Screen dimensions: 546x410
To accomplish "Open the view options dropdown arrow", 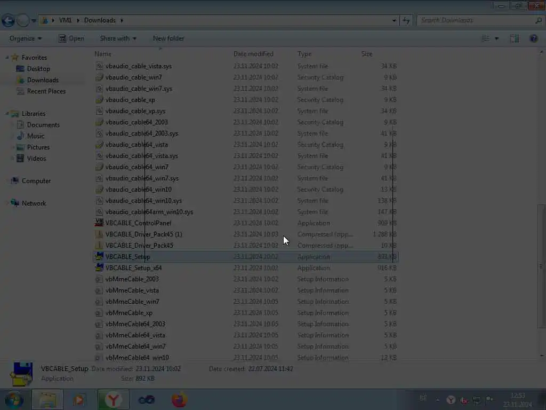I will pyautogui.click(x=496, y=38).
